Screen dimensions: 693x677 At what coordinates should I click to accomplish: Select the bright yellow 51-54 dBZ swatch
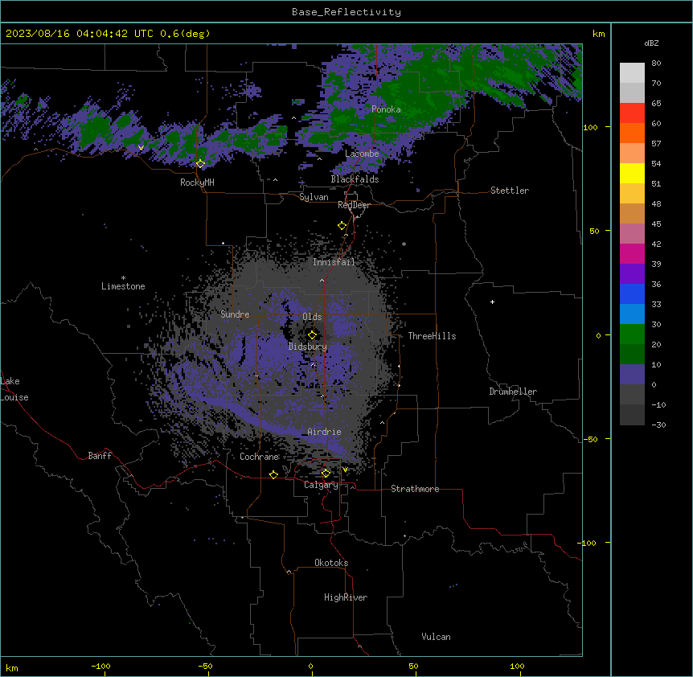click(632, 173)
